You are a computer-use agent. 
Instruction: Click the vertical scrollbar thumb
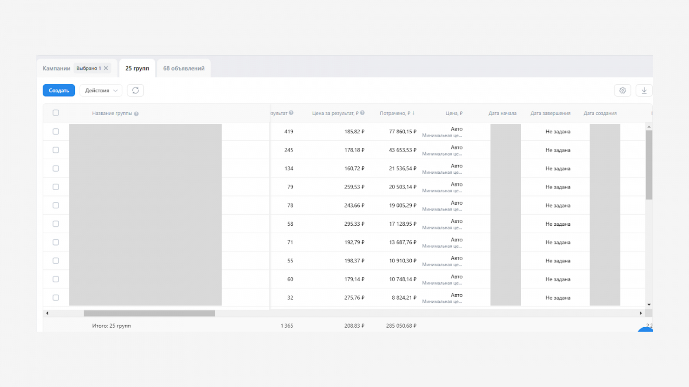click(x=649, y=165)
